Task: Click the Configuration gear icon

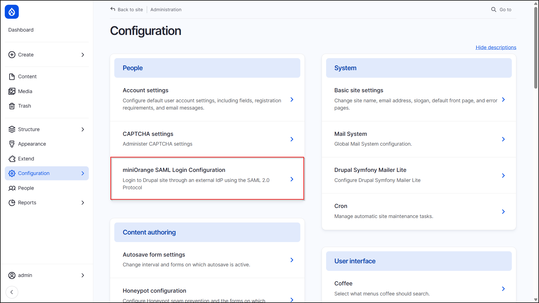Action: 12,173
